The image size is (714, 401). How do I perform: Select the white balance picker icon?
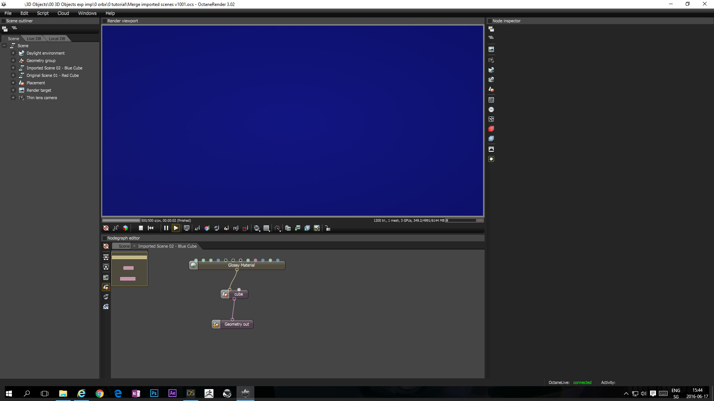click(207, 228)
